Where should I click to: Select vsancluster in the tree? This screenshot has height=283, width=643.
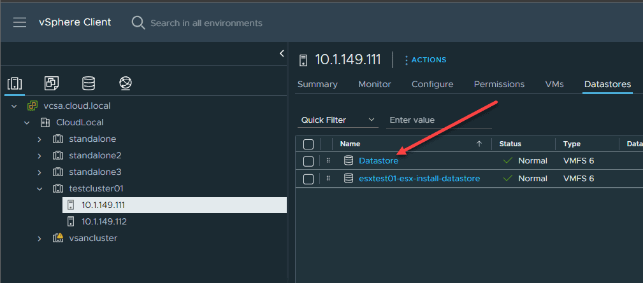click(93, 238)
